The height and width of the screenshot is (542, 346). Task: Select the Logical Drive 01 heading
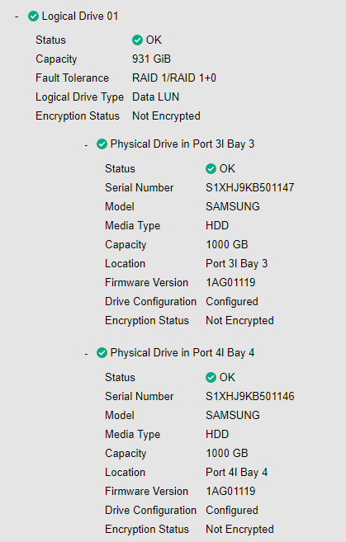[x=80, y=16]
